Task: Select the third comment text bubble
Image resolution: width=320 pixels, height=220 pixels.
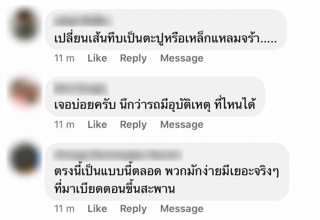Action: pyautogui.click(x=167, y=172)
